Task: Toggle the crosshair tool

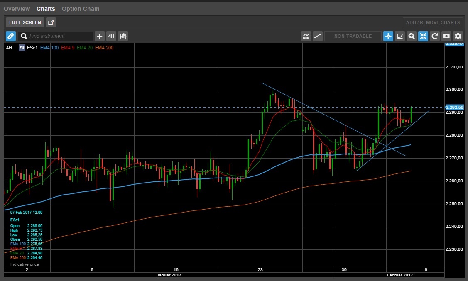Action: tap(388, 36)
